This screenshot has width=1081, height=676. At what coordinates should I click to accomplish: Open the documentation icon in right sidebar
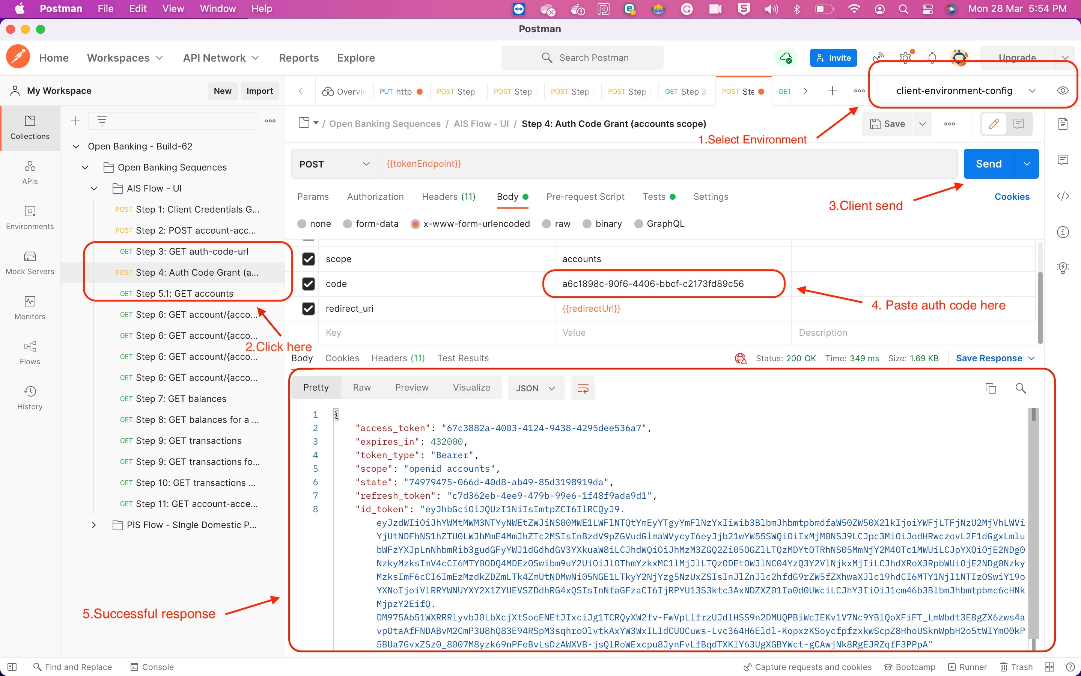point(1063,124)
